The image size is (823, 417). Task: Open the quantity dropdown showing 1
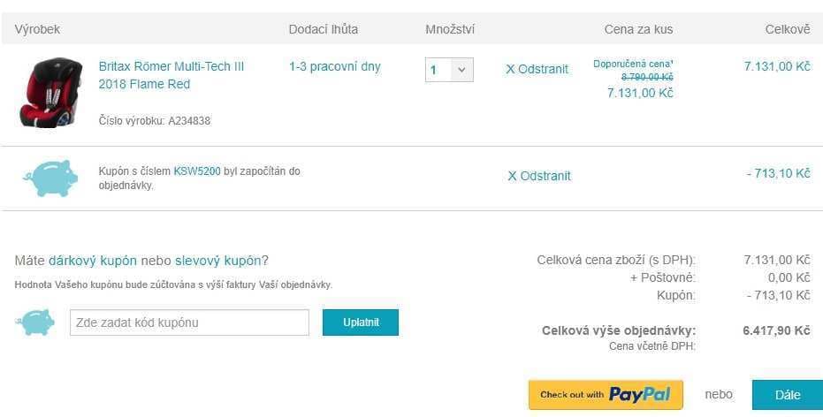[x=449, y=70]
